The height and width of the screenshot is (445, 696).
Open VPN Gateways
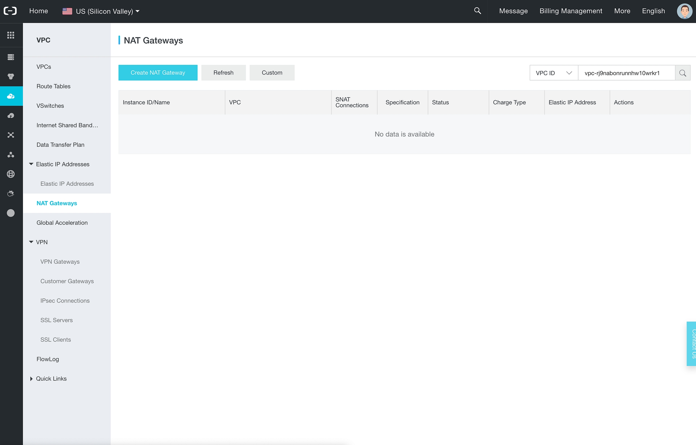click(x=60, y=261)
